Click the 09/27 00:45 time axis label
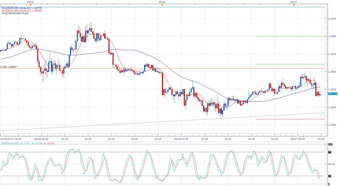Screen dimensions: 339x186 298,139
